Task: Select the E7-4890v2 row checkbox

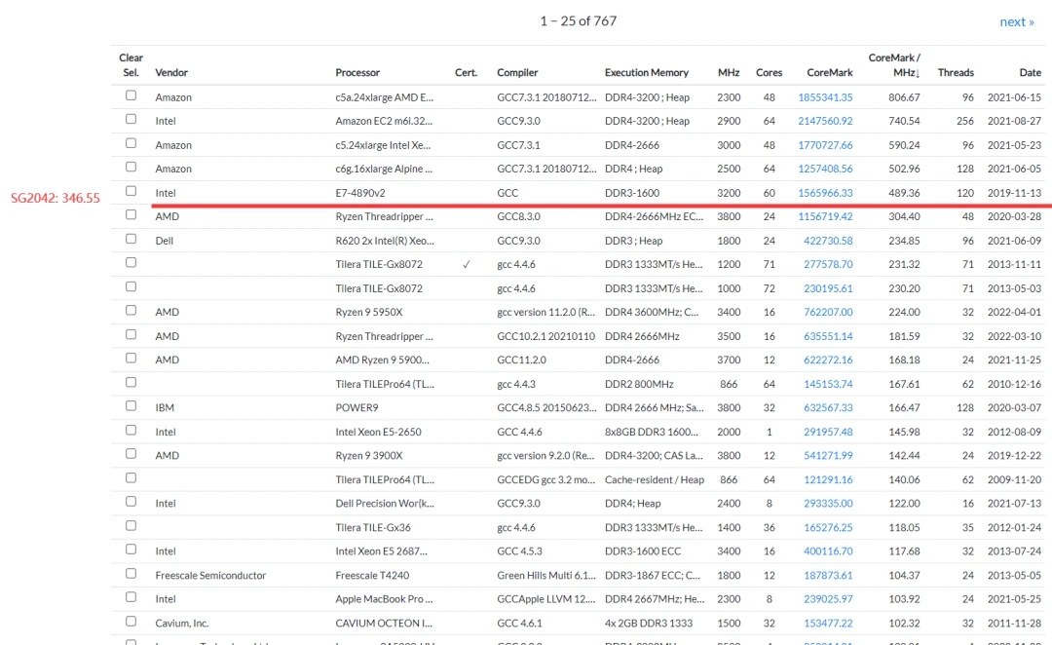Action: [x=131, y=191]
